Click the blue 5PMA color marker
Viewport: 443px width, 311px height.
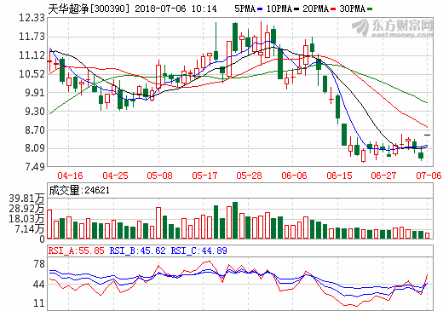pyautogui.click(x=260, y=9)
